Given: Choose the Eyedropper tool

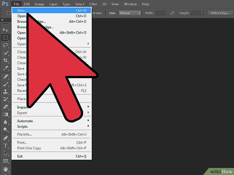Looking at the screenshot, I should coord(5,68).
